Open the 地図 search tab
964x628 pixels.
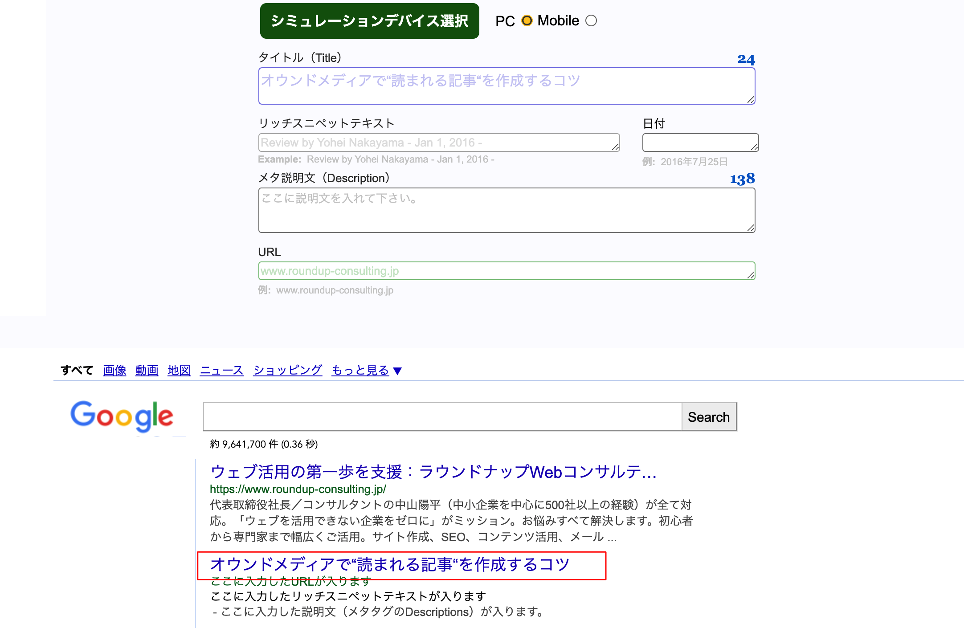[x=179, y=370]
